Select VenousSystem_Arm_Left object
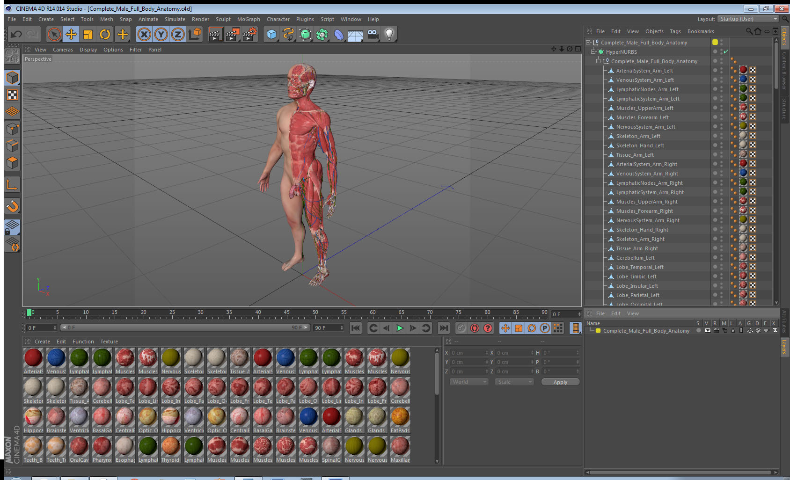The width and height of the screenshot is (790, 480). pyautogui.click(x=644, y=80)
